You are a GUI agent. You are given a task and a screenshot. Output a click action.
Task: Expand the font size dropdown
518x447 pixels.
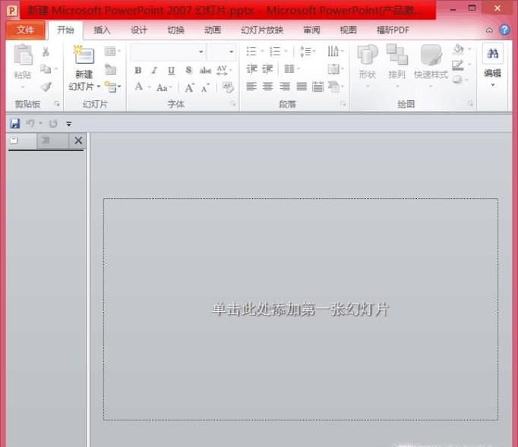click(x=222, y=52)
